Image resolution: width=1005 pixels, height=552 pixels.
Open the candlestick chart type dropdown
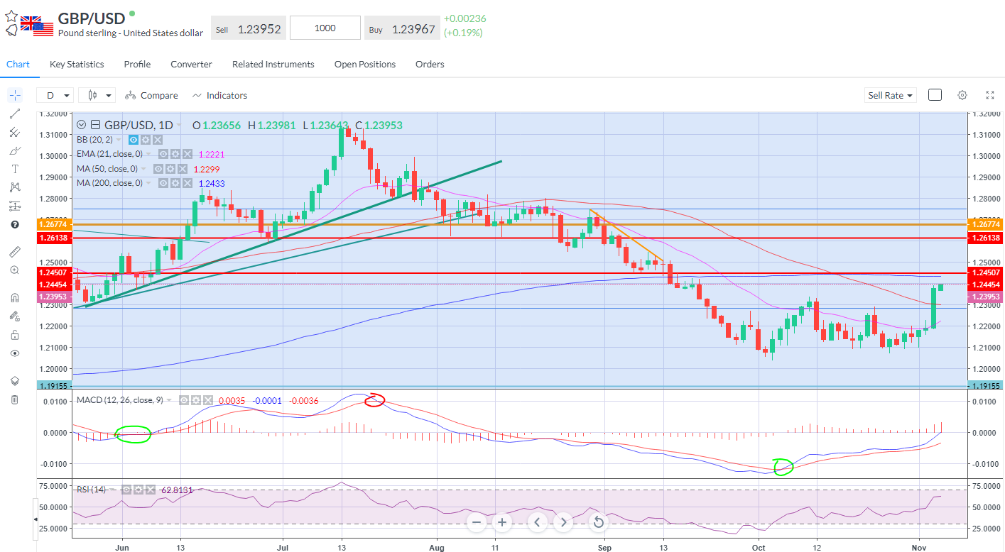(97, 95)
